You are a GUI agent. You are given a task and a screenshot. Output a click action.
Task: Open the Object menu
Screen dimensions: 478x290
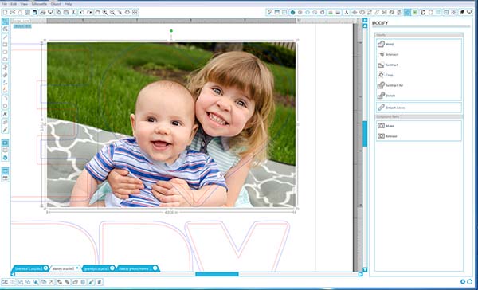point(56,4)
